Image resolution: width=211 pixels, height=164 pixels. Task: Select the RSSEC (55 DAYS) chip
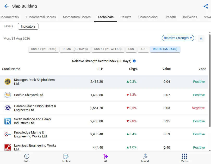click(x=165, y=49)
